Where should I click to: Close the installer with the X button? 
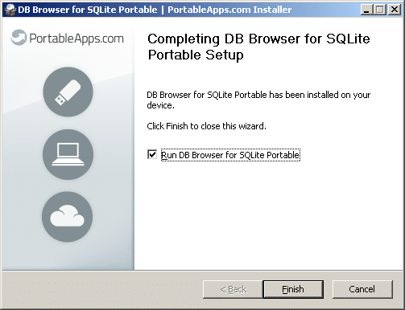pyautogui.click(x=395, y=10)
